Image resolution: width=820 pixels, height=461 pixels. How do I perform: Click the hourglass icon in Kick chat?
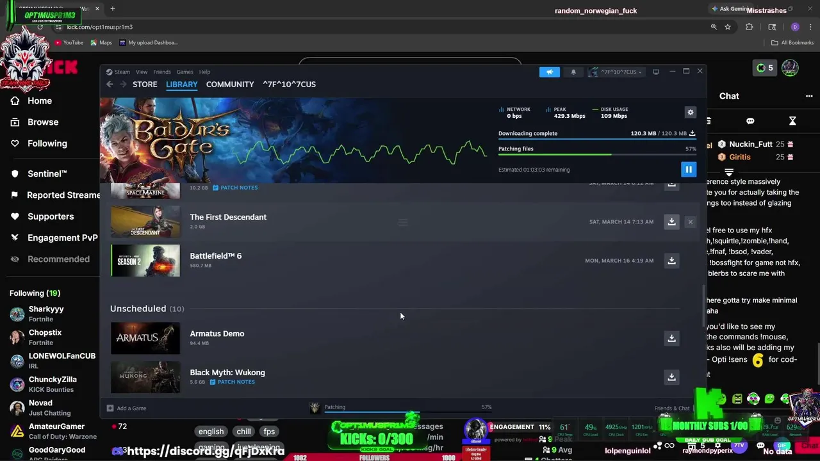[x=792, y=121]
